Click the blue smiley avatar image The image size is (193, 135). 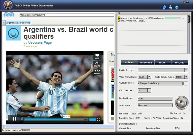click(14, 33)
